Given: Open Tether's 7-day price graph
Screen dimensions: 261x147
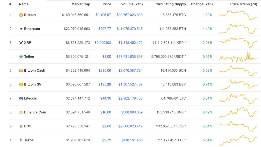Looking at the screenshot, I should pos(238,57).
